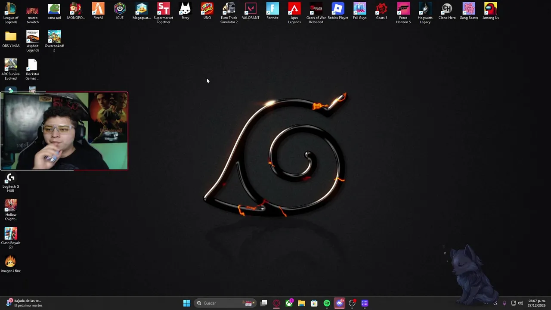Launch Opera GX from the taskbar

(276, 303)
